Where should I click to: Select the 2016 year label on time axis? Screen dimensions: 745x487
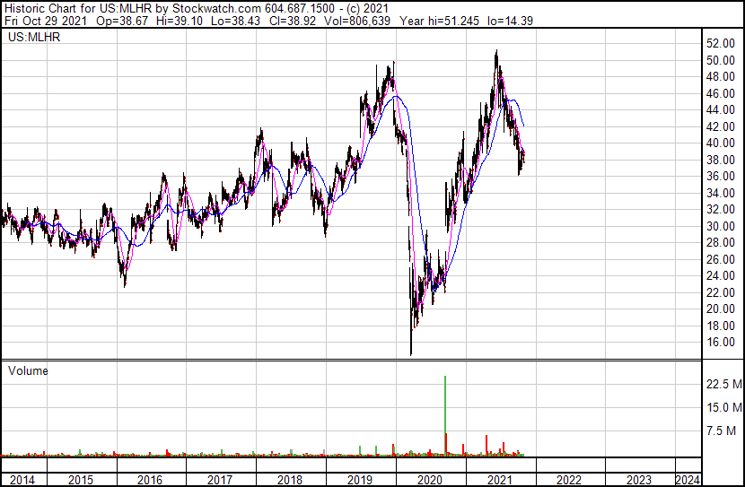pos(150,480)
